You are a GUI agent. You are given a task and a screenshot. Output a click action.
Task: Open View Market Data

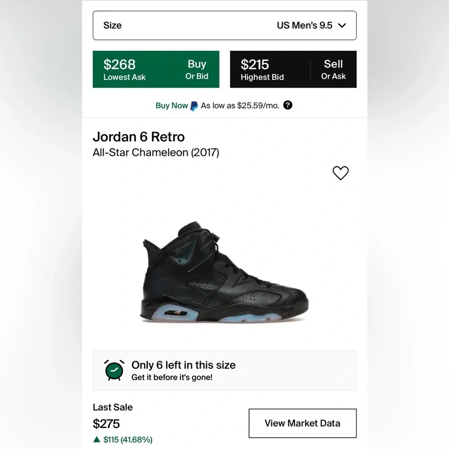click(x=302, y=423)
